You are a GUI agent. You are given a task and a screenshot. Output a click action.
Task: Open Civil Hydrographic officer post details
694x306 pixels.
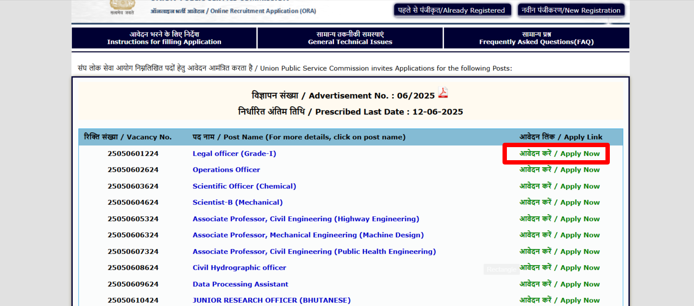click(239, 268)
